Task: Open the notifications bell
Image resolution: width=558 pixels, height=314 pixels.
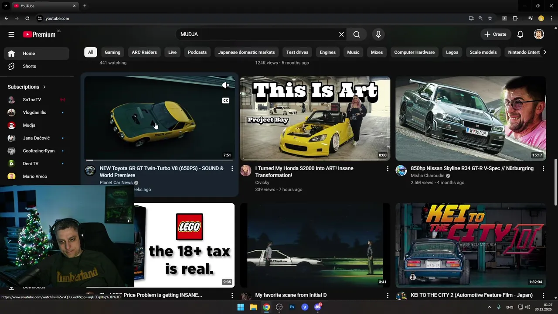Action: [520, 34]
